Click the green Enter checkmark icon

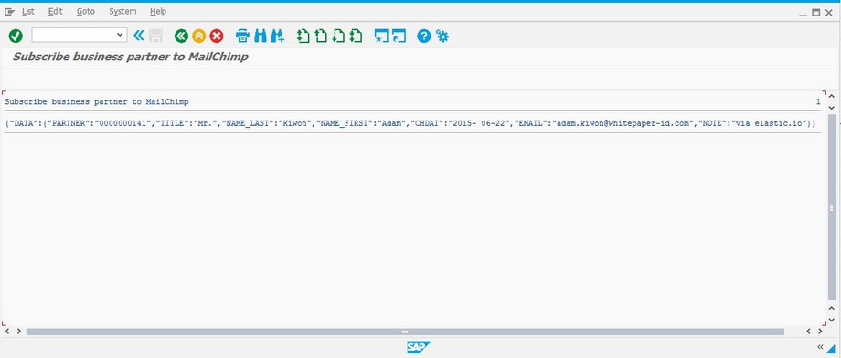[x=16, y=36]
